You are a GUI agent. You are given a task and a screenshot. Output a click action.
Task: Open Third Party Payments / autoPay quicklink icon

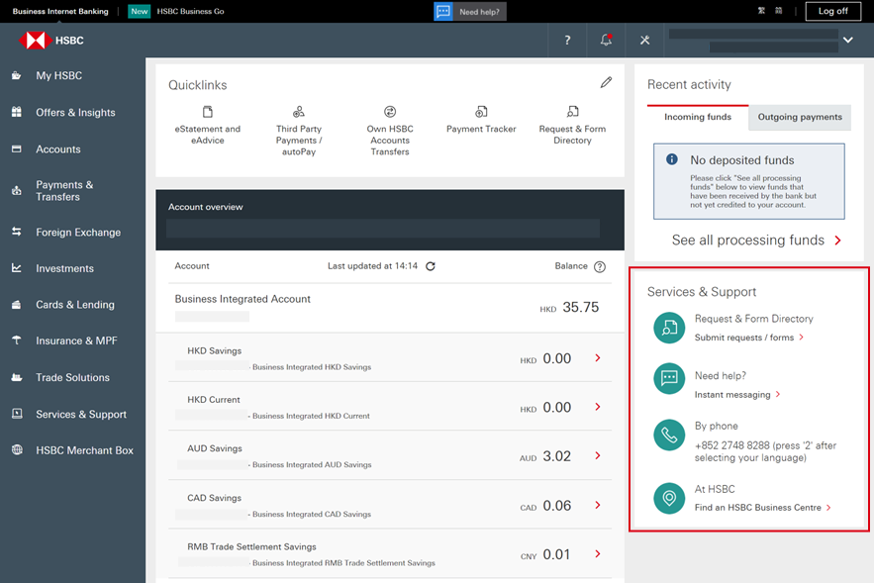299,112
